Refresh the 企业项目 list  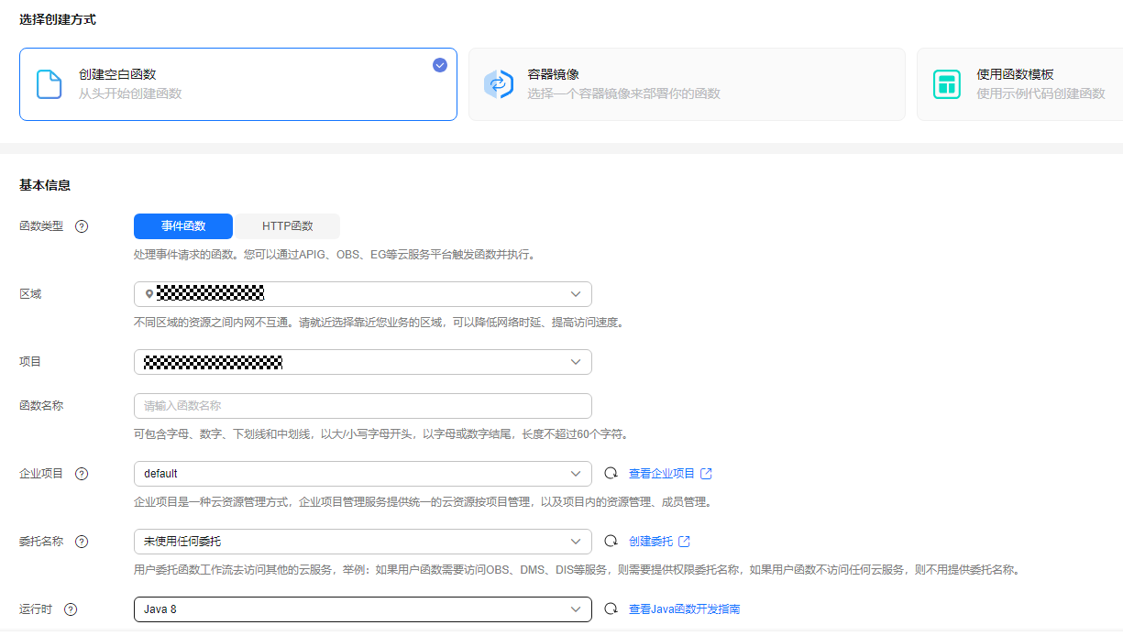click(611, 474)
